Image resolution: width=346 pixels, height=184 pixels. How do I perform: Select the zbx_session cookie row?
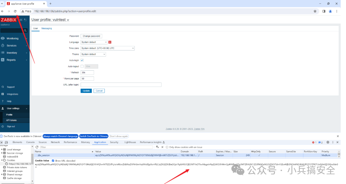[186, 156]
